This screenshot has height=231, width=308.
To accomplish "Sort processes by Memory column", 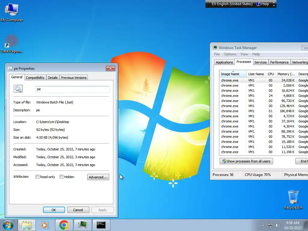I will (286, 74).
